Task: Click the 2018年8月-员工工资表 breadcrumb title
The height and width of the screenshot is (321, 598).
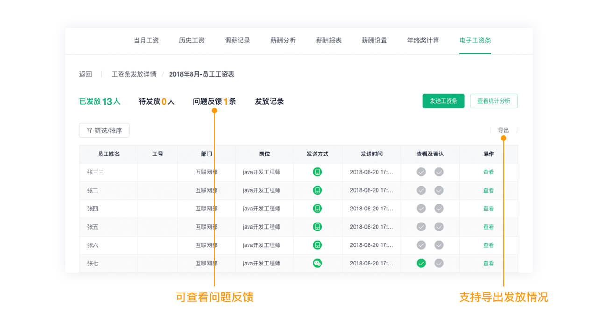Action: point(202,74)
